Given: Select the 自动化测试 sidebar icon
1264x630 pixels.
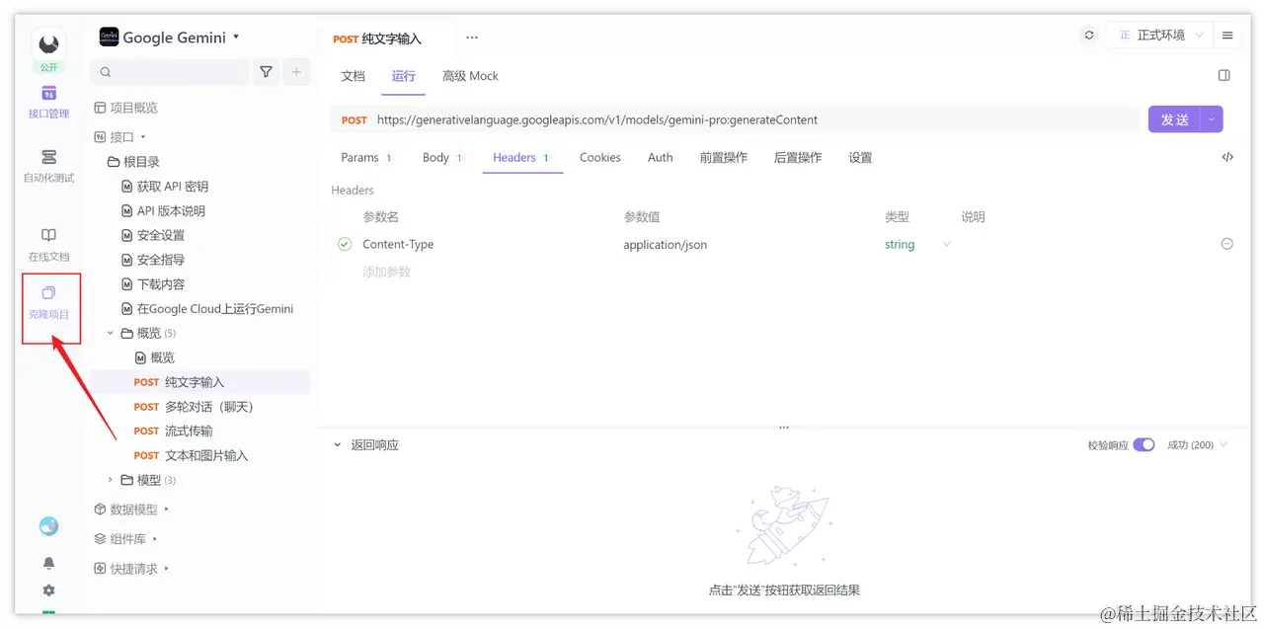Looking at the screenshot, I should click(48, 165).
